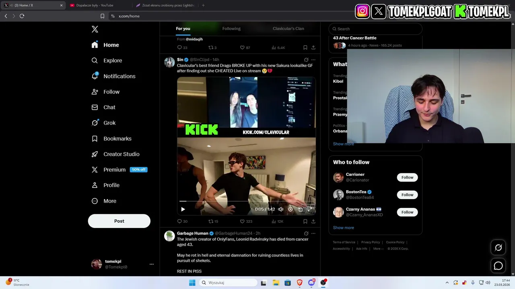The image size is (515, 289).
Task: Mute the video volume
Action: click(281, 209)
